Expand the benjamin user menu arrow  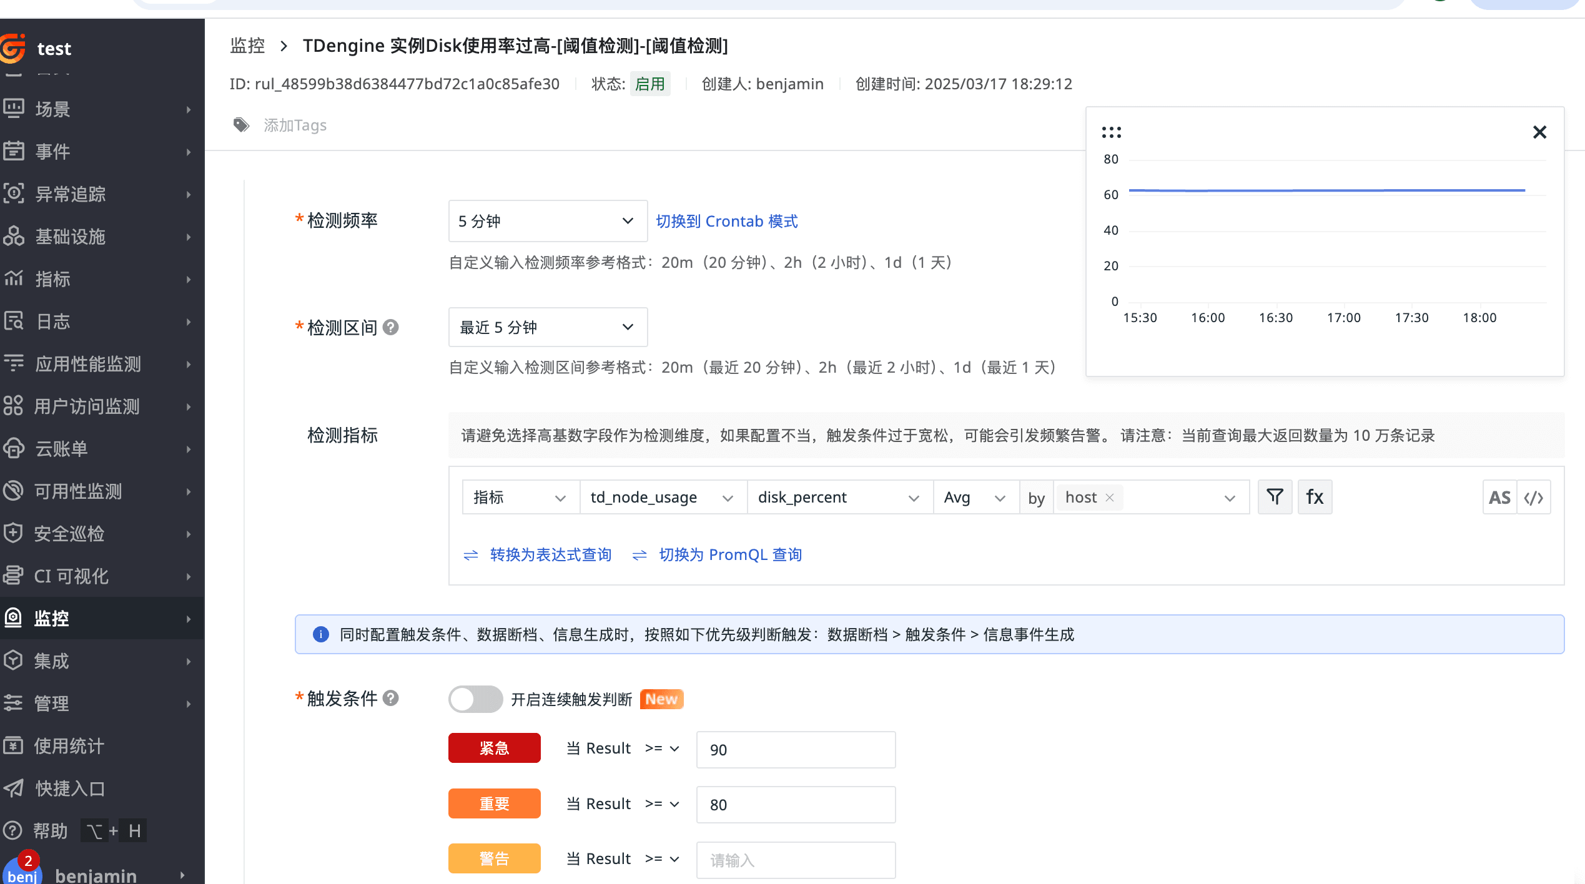click(183, 875)
